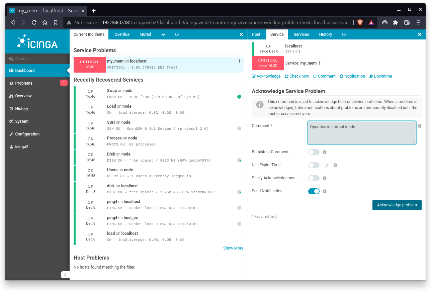The image size is (431, 291).
Task: Turn on Use Expire Time
Action: point(314,165)
